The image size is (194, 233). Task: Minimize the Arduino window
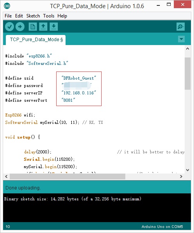(158, 5)
